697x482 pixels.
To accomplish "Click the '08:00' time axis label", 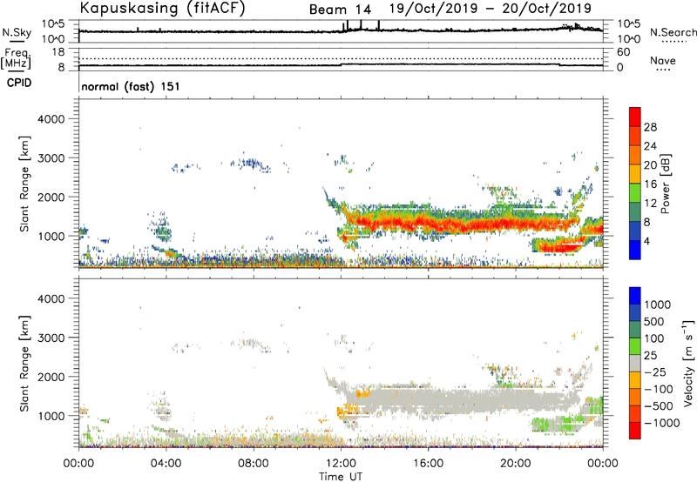I will pos(254,464).
